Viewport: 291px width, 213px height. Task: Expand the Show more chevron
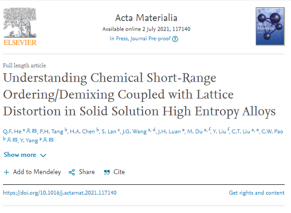[43, 155]
